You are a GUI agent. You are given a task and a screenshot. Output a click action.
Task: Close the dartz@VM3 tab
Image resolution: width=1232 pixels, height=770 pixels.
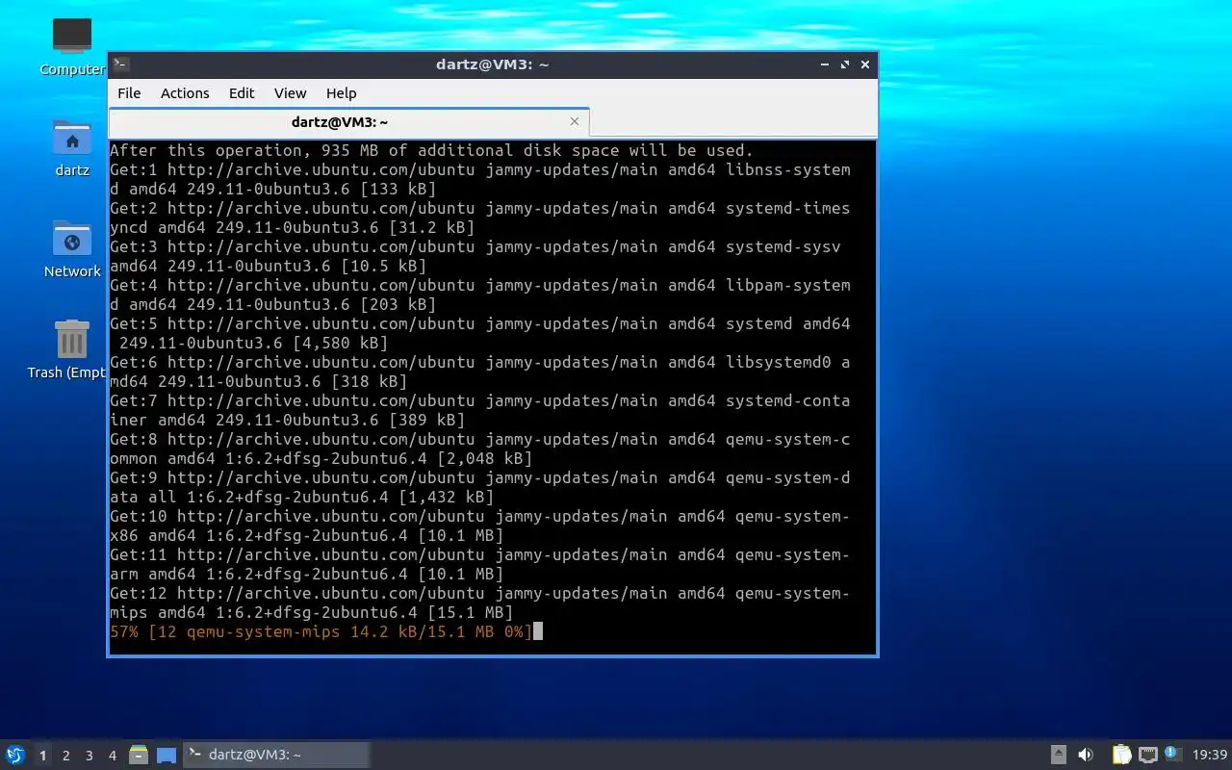[575, 121]
